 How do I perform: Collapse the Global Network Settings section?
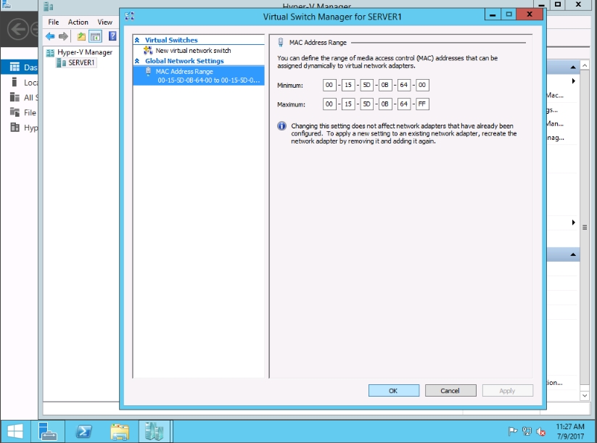point(137,61)
